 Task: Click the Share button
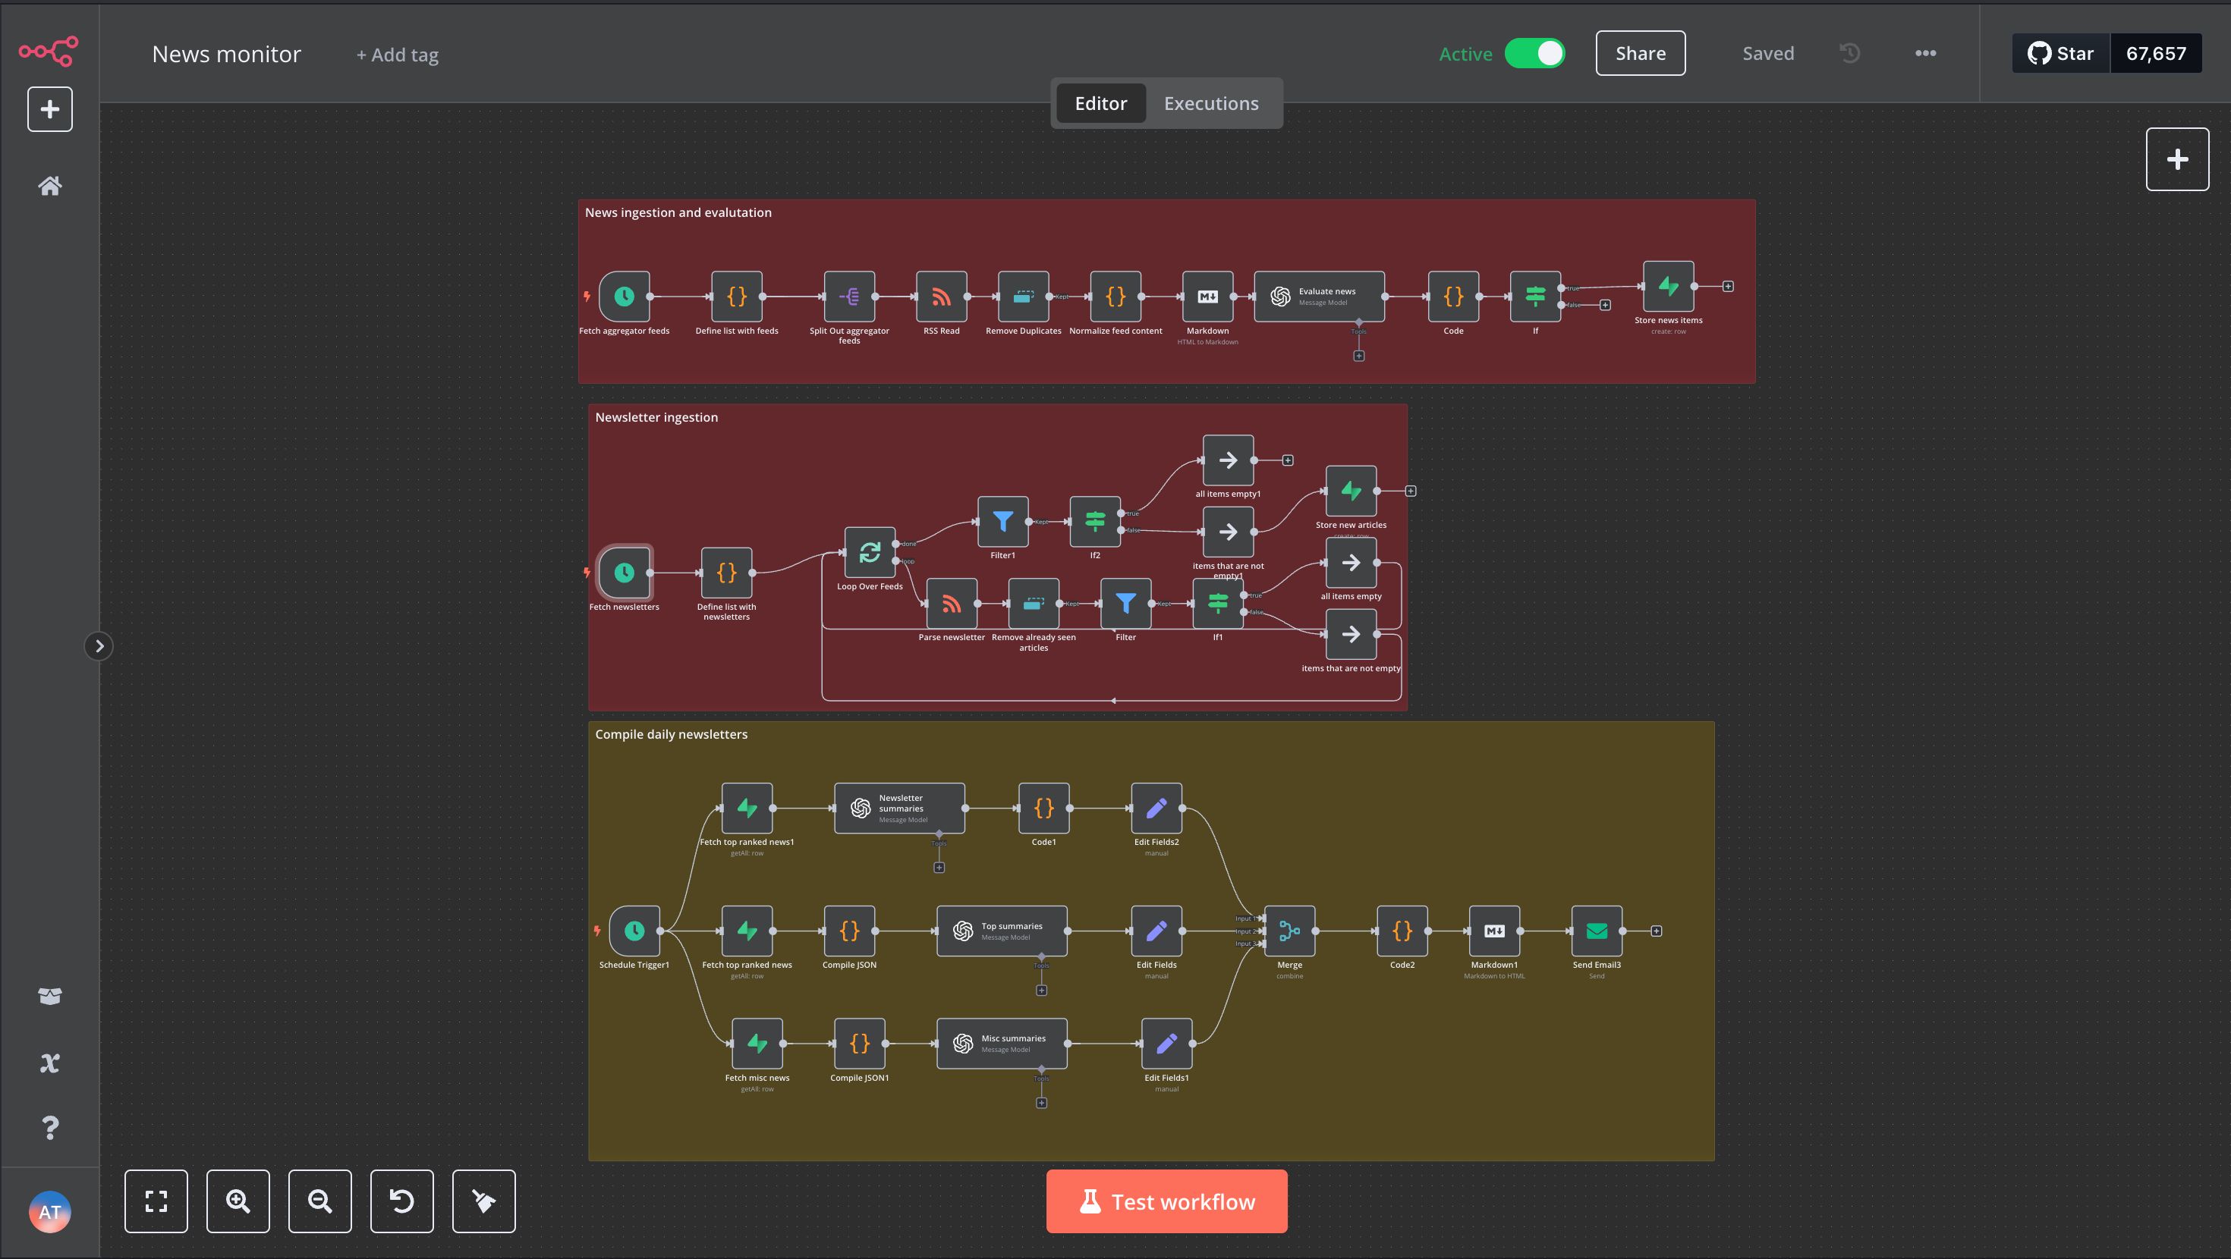click(1641, 54)
